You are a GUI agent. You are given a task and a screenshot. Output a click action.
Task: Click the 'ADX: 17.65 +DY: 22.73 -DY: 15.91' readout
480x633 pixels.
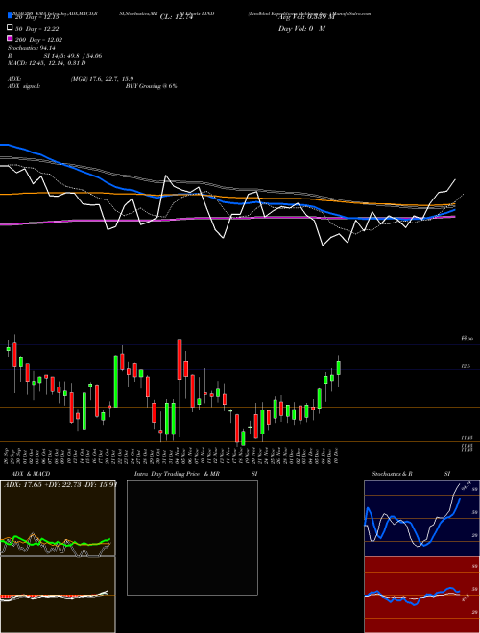[60, 485]
